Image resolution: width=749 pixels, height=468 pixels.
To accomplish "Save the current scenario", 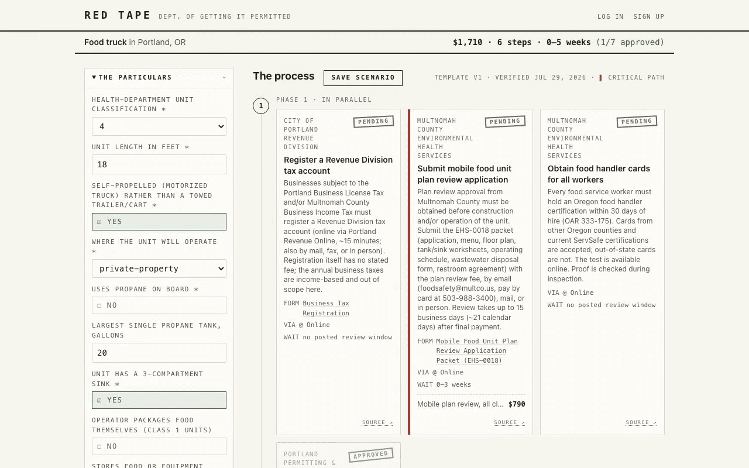I will pos(363,78).
